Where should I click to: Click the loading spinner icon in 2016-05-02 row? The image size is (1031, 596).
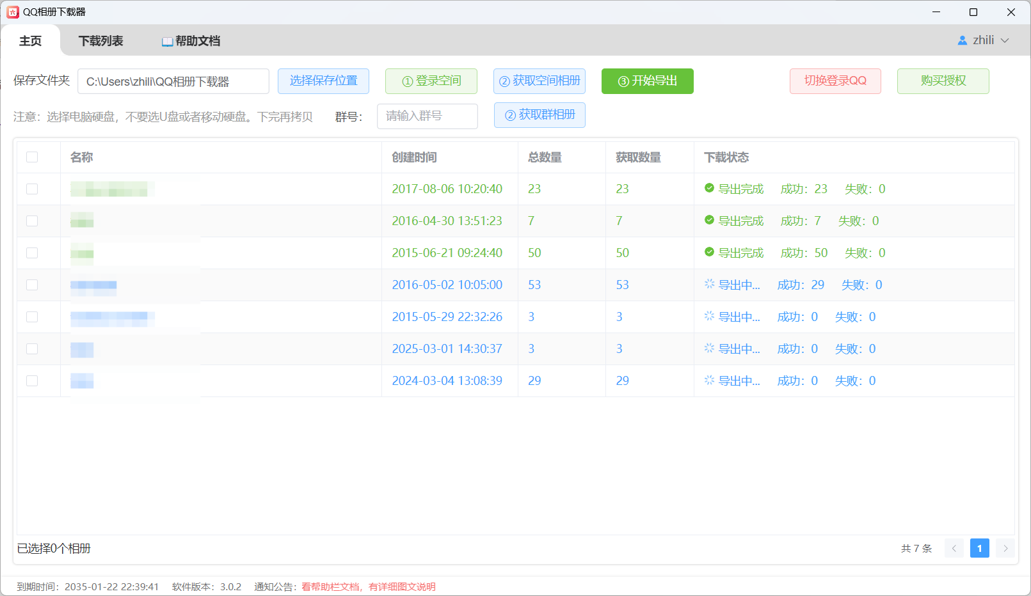pyautogui.click(x=709, y=284)
